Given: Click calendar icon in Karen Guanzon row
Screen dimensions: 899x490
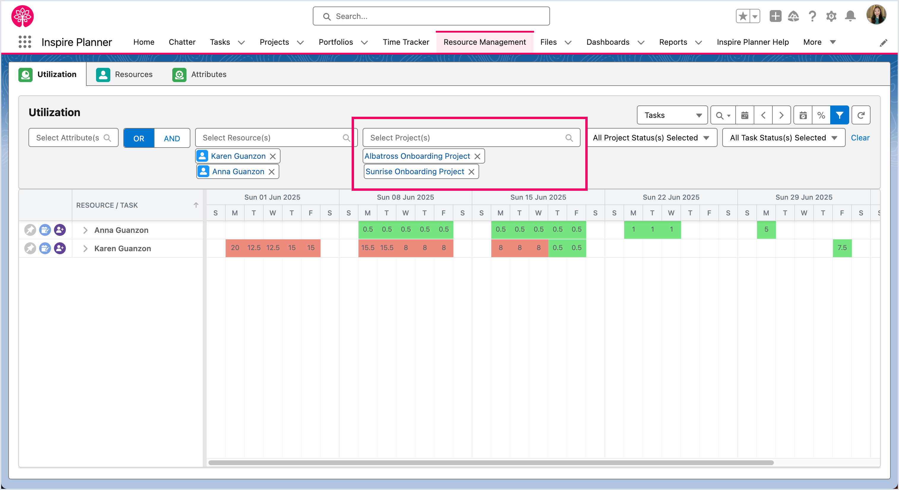Looking at the screenshot, I should (x=45, y=248).
